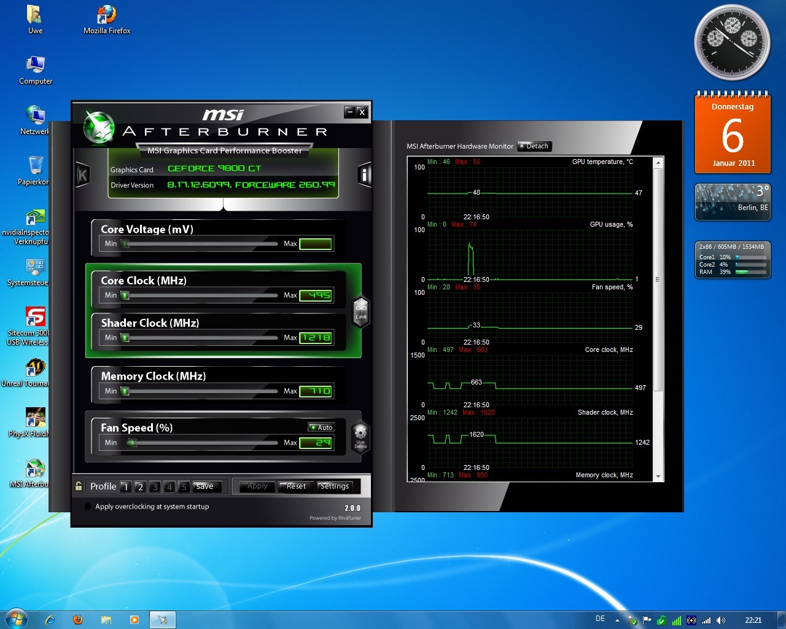Click the Core Clock slider
Viewport: 786px width, 629px height.
coord(200,295)
